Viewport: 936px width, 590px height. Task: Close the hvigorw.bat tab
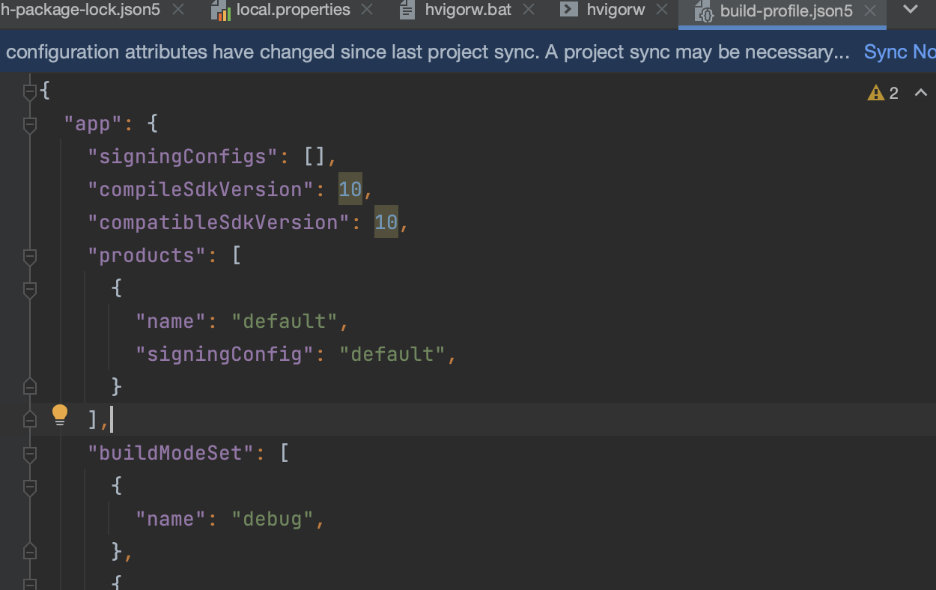pos(529,10)
